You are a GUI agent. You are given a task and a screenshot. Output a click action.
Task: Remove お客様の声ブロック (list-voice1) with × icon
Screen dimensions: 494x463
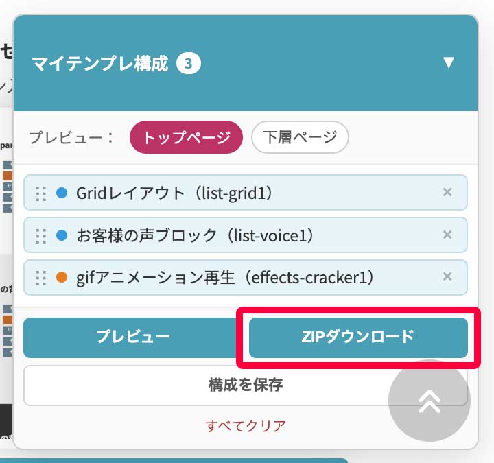click(x=447, y=235)
